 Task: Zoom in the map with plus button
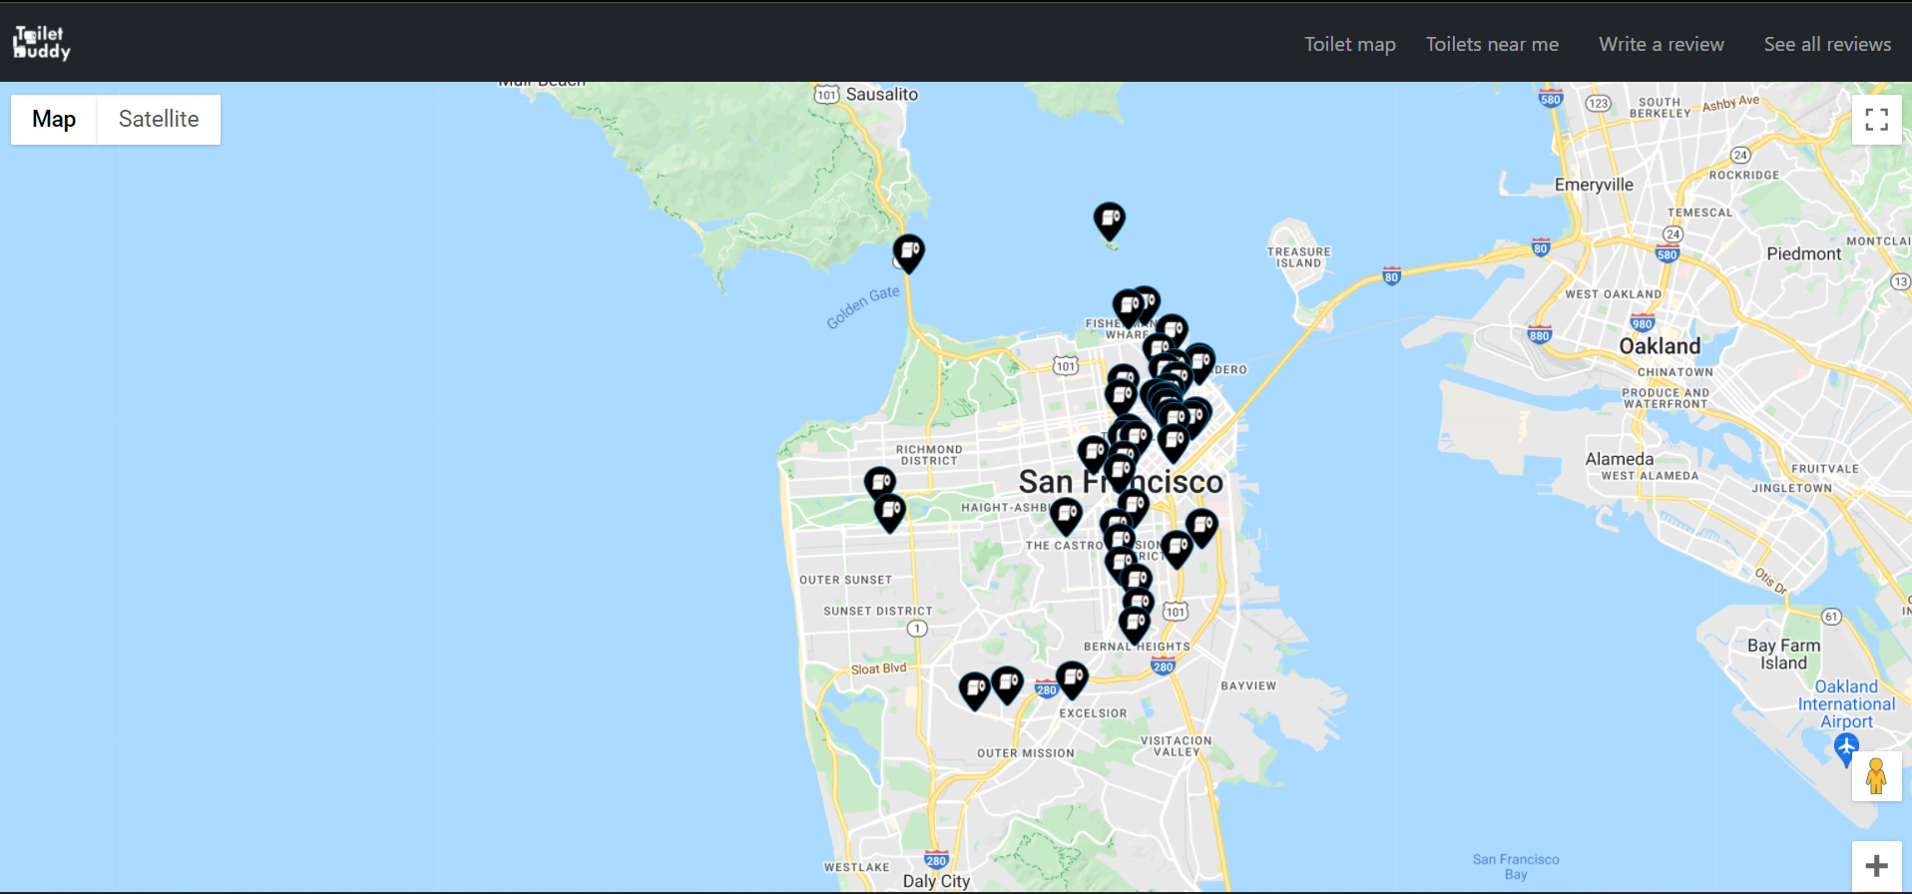pyautogui.click(x=1876, y=866)
